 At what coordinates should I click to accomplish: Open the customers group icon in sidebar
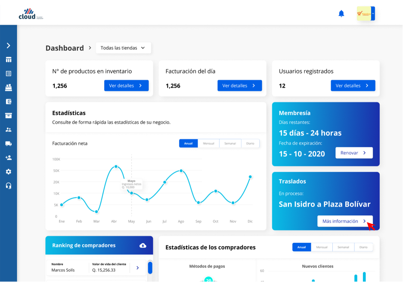(9, 130)
